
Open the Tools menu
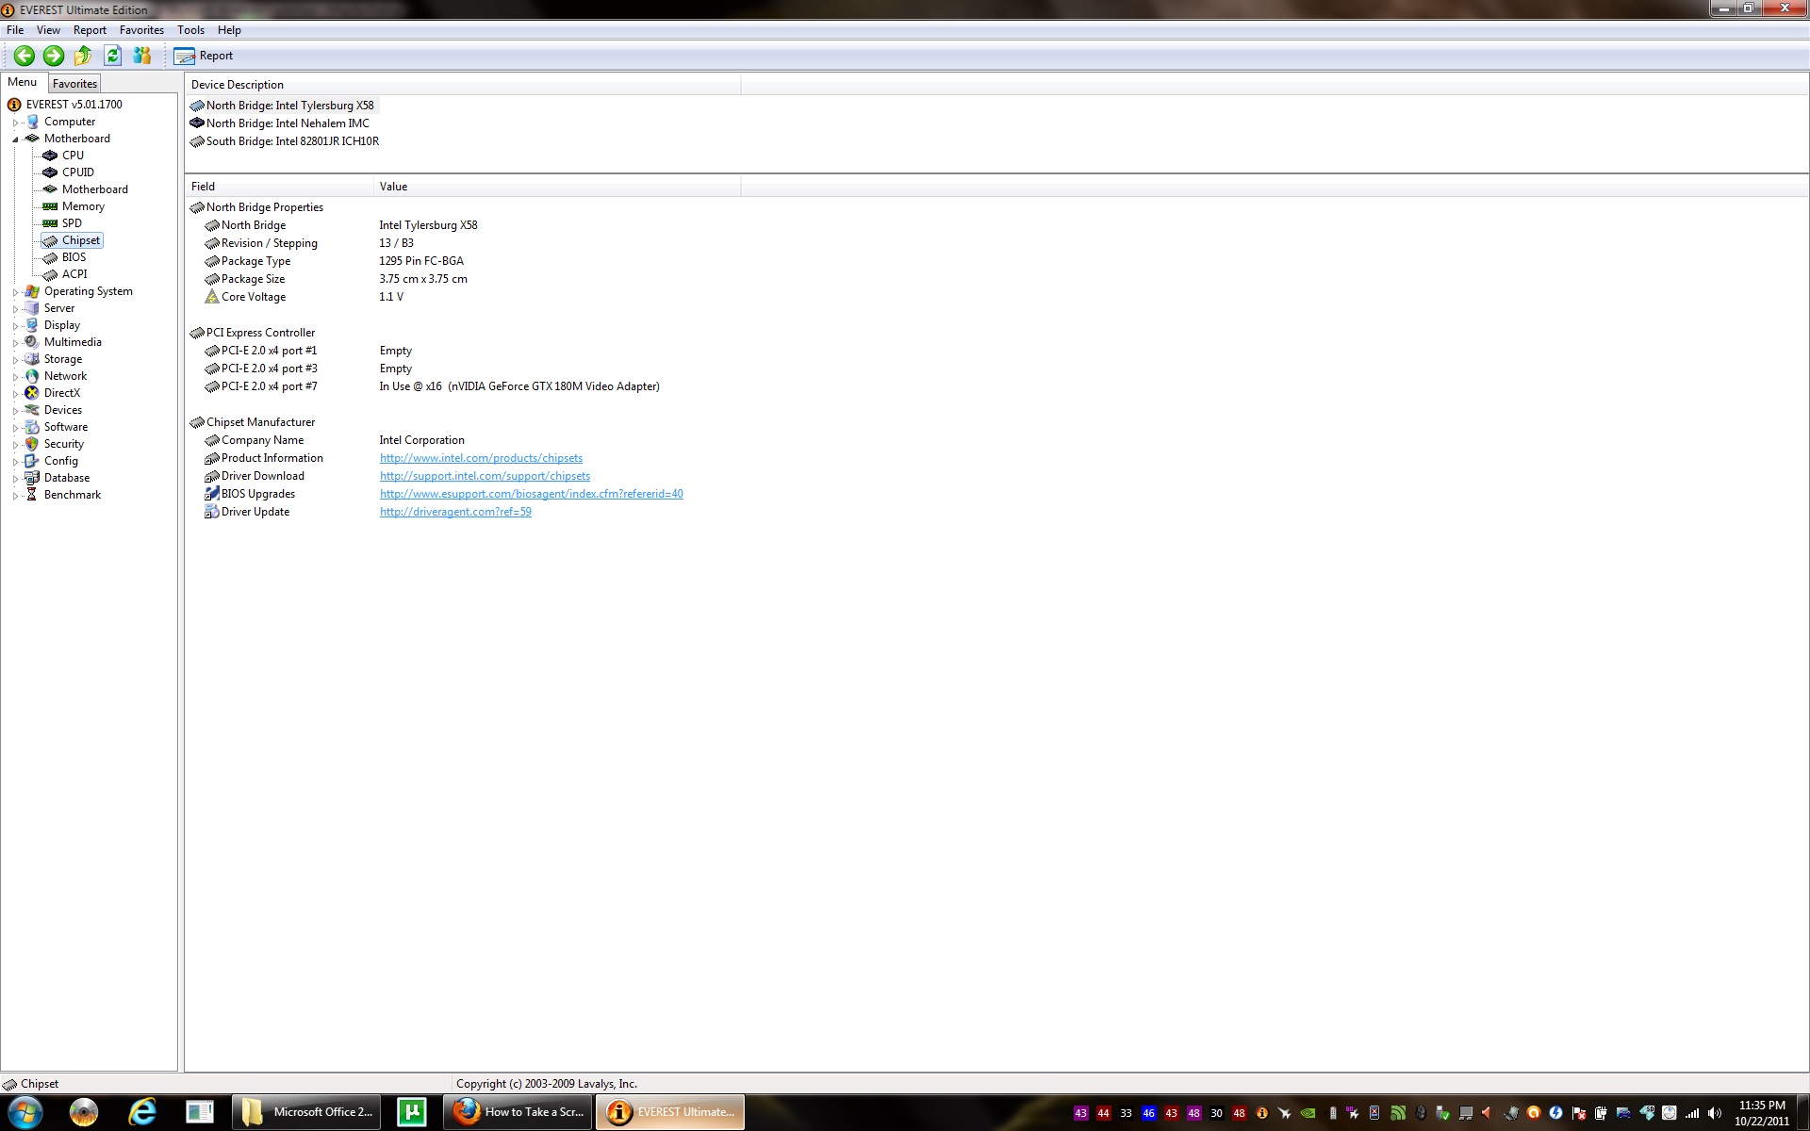coord(190,30)
